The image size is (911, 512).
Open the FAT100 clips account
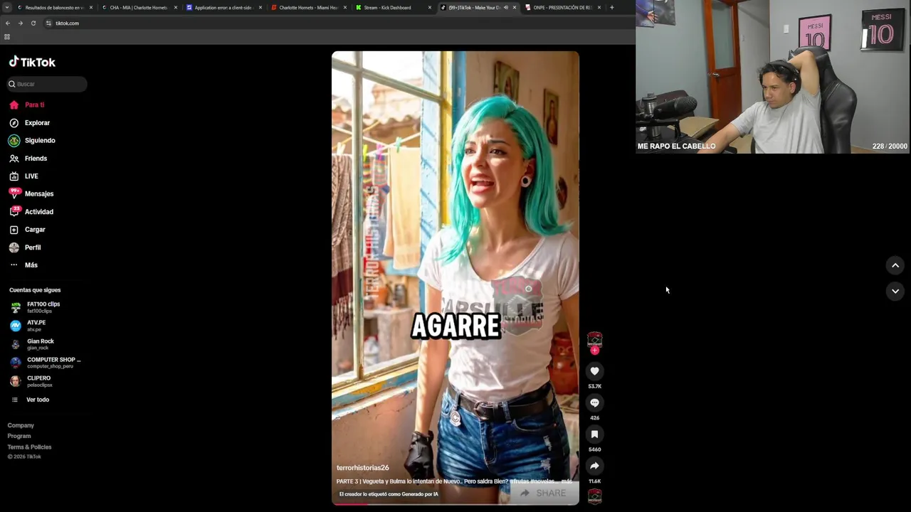pyautogui.click(x=44, y=307)
